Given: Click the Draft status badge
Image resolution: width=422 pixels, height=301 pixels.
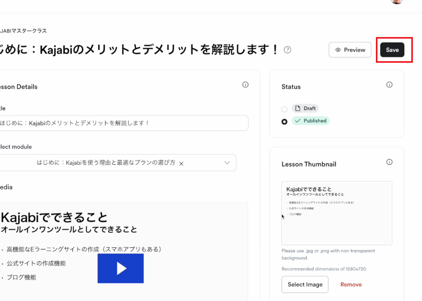Looking at the screenshot, I should [x=305, y=108].
